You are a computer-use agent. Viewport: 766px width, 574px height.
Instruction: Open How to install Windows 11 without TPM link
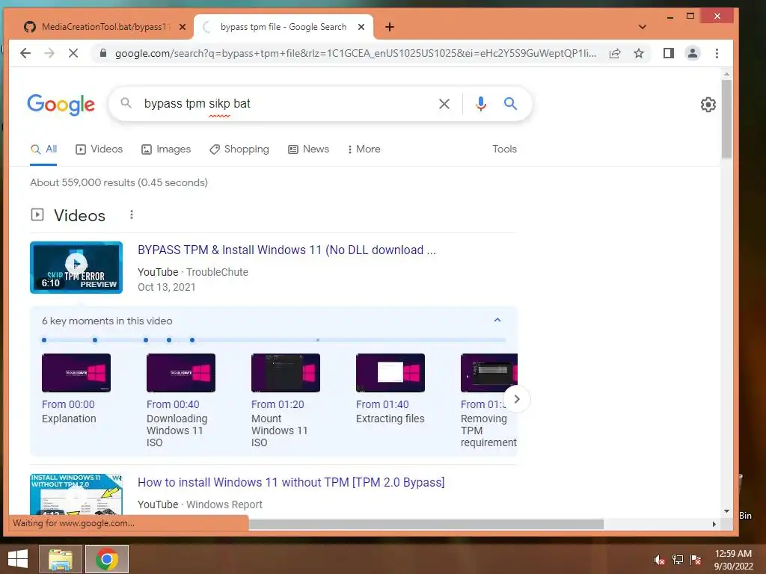tap(291, 482)
